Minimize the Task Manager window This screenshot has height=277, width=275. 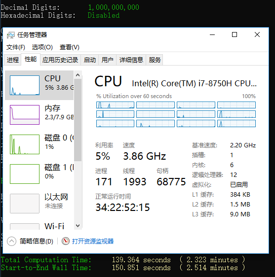point(212,35)
